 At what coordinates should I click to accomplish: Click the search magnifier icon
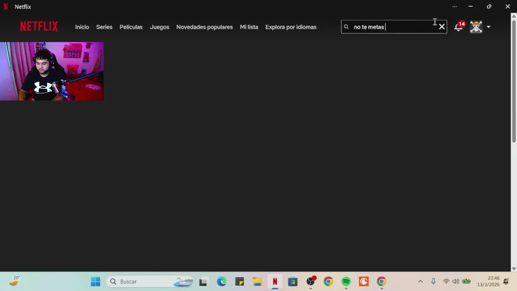(346, 27)
